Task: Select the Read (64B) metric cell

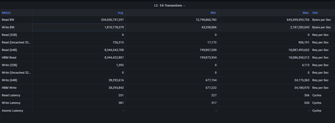Action: point(16,50)
